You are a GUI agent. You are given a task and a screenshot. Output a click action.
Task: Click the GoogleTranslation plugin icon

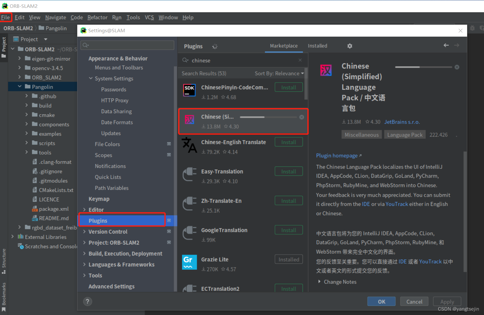click(189, 233)
